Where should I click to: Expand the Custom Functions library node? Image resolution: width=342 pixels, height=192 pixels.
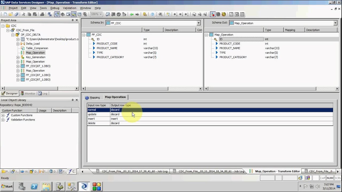click(3, 115)
